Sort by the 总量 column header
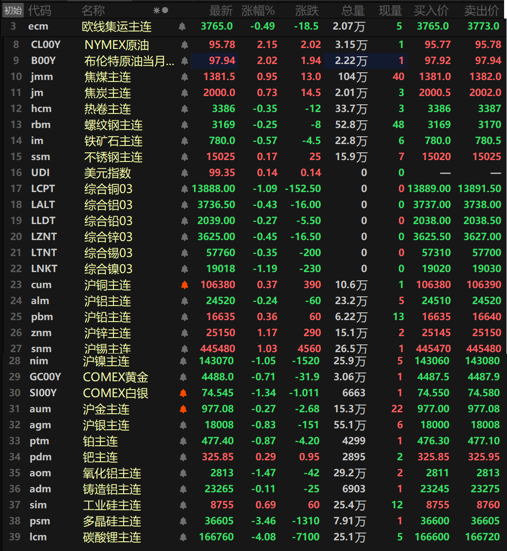The width and height of the screenshot is (507, 551). 353,11
